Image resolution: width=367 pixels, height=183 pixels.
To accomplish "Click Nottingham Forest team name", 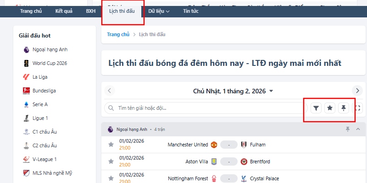I will (188, 178).
